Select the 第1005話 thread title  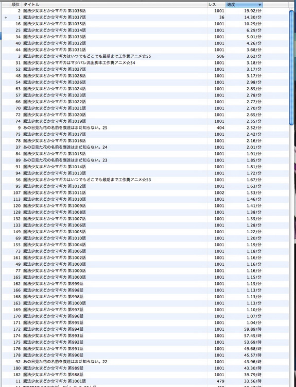coord(55,232)
